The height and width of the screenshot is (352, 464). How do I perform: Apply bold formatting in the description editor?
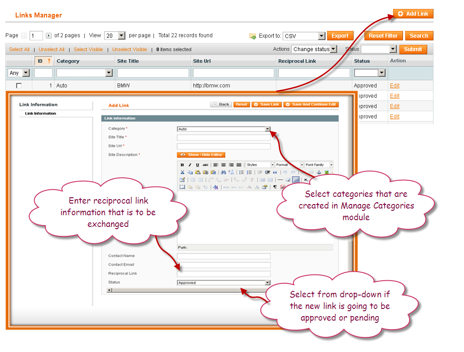182,165
